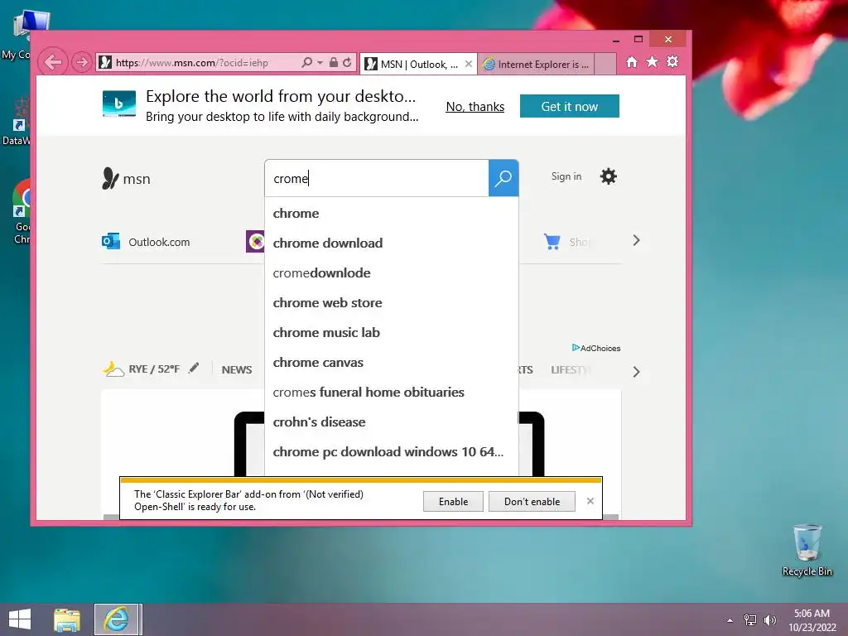Click the weather icon beside RYE / 52°F

113,369
